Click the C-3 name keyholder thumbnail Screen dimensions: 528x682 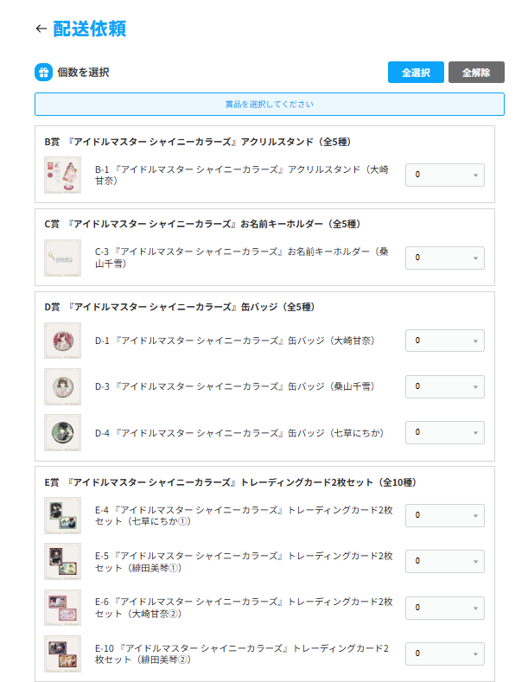[62, 258]
